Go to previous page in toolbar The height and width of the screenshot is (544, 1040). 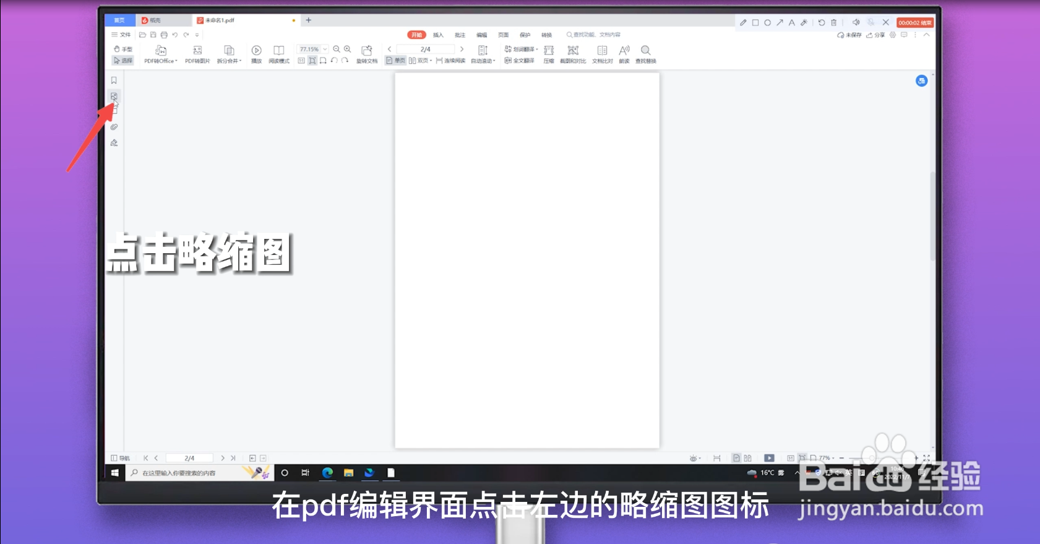(x=389, y=49)
